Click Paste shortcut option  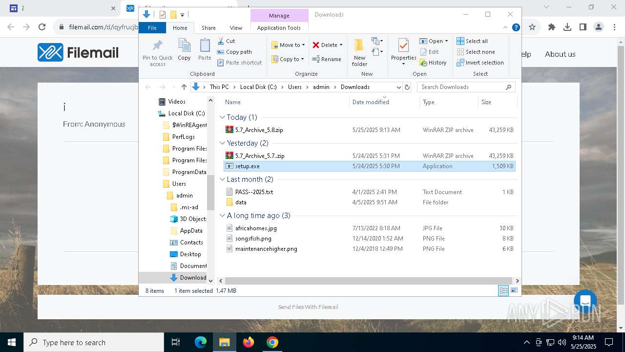(x=239, y=63)
